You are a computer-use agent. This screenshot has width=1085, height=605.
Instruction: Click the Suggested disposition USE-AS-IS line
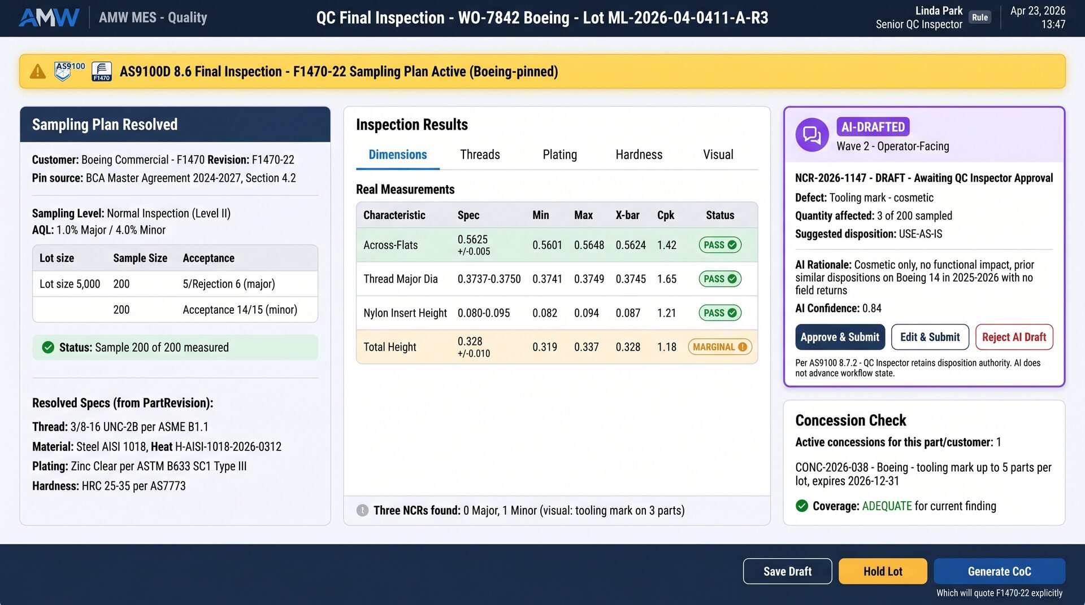click(869, 234)
